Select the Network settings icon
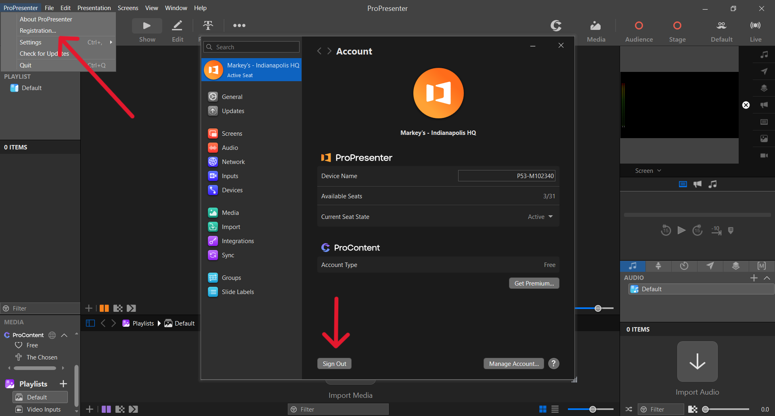Screen dimensions: 775x416 (x=213, y=162)
